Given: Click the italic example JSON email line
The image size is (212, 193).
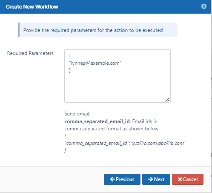Looking at the screenshot, I should tap(125, 143).
